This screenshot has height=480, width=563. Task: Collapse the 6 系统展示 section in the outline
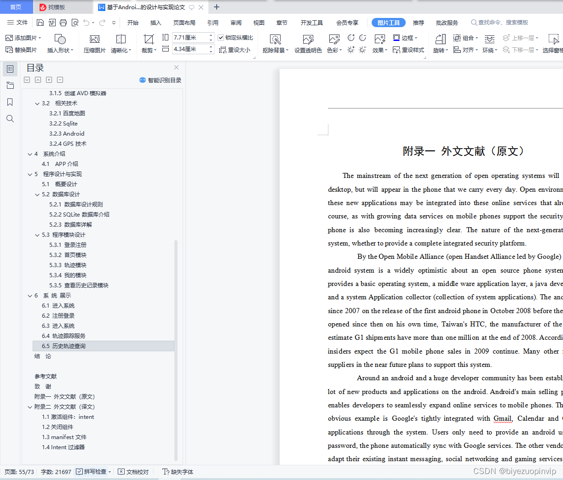(x=30, y=295)
